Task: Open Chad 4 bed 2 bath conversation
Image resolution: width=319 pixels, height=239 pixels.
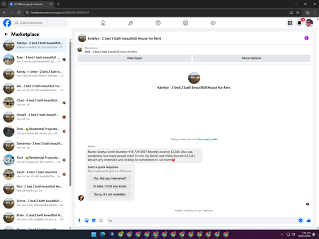Action: (x=34, y=103)
